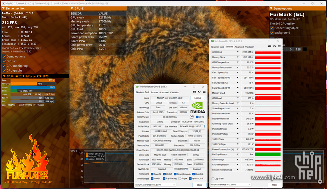Toggle the OpenCL checkbox in GPU-Z

point(152,174)
